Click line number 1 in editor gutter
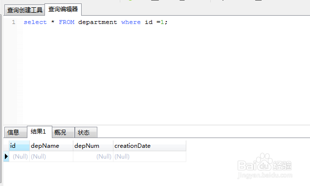Screen dimensions: 310x186 pos(13,22)
